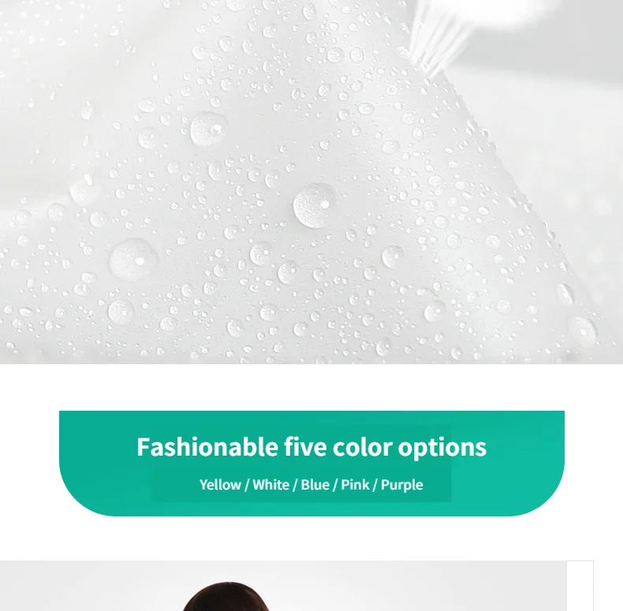
Task: Click the "Purple" color name
Action: (402, 485)
